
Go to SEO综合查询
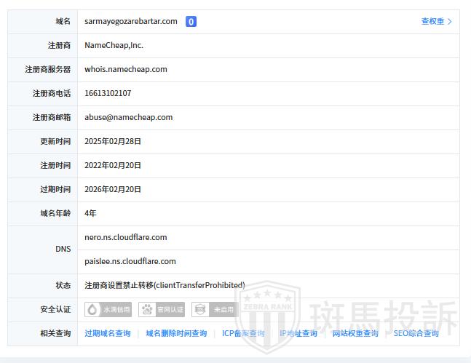pos(416,333)
